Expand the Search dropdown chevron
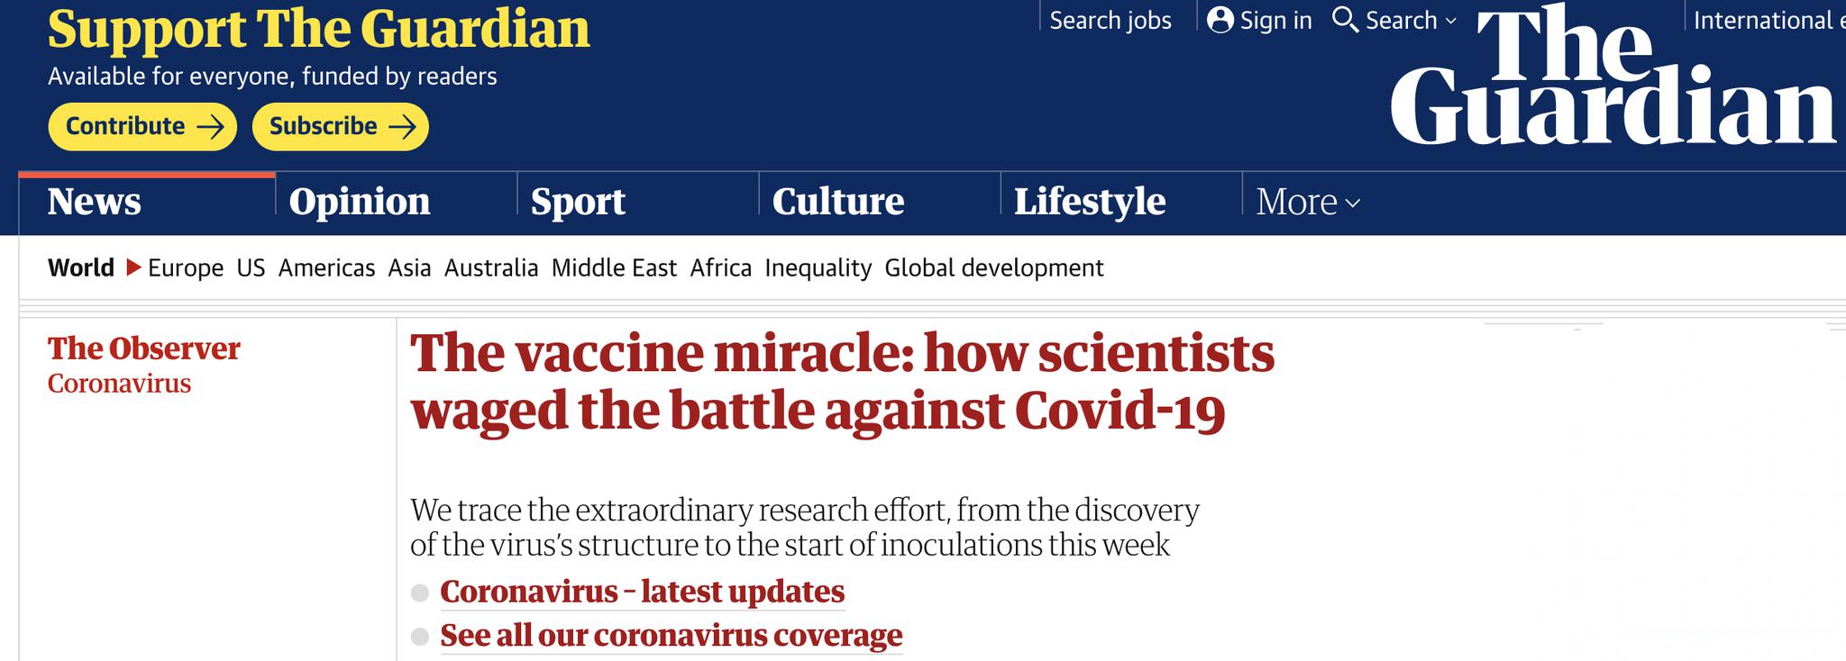This screenshot has height=661, width=1846. 1450,21
